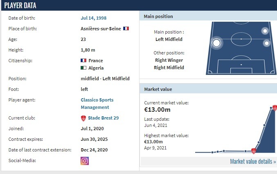Click the France citizenship flag icon
Image resolution: width=277 pixels, height=174 pixels.
[83, 61]
